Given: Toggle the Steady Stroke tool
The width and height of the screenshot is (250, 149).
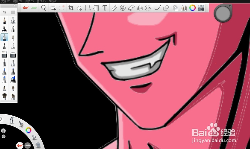Looking at the screenshot, I should 158,8.
